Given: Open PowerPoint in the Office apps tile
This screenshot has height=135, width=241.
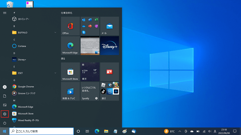Looking at the screenshot, I should point(90,26).
